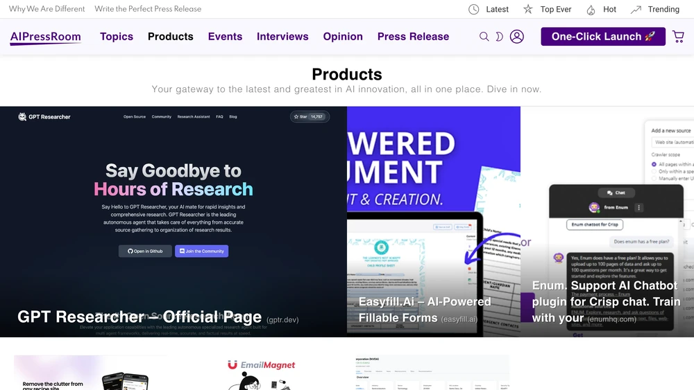Click the easyfill.ai source label
Screen dimensions: 694x390
pyautogui.click(x=459, y=319)
